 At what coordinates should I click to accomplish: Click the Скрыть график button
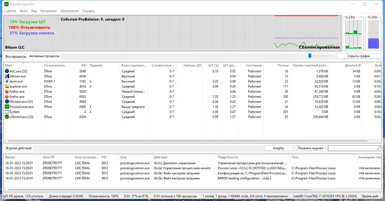pyautogui.click(x=359, y=56)
